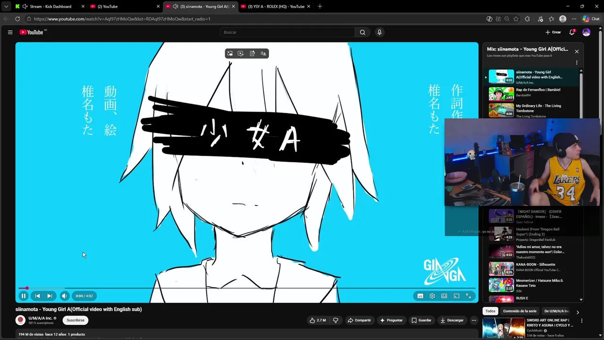The image size is (604, 340).
Task: Reload the current page
Action: [x=17, y=19]
